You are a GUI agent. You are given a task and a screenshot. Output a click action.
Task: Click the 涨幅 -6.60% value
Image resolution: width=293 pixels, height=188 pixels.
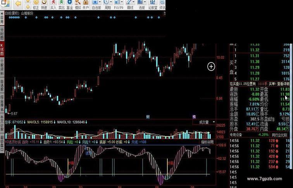(x=254, y=99)
